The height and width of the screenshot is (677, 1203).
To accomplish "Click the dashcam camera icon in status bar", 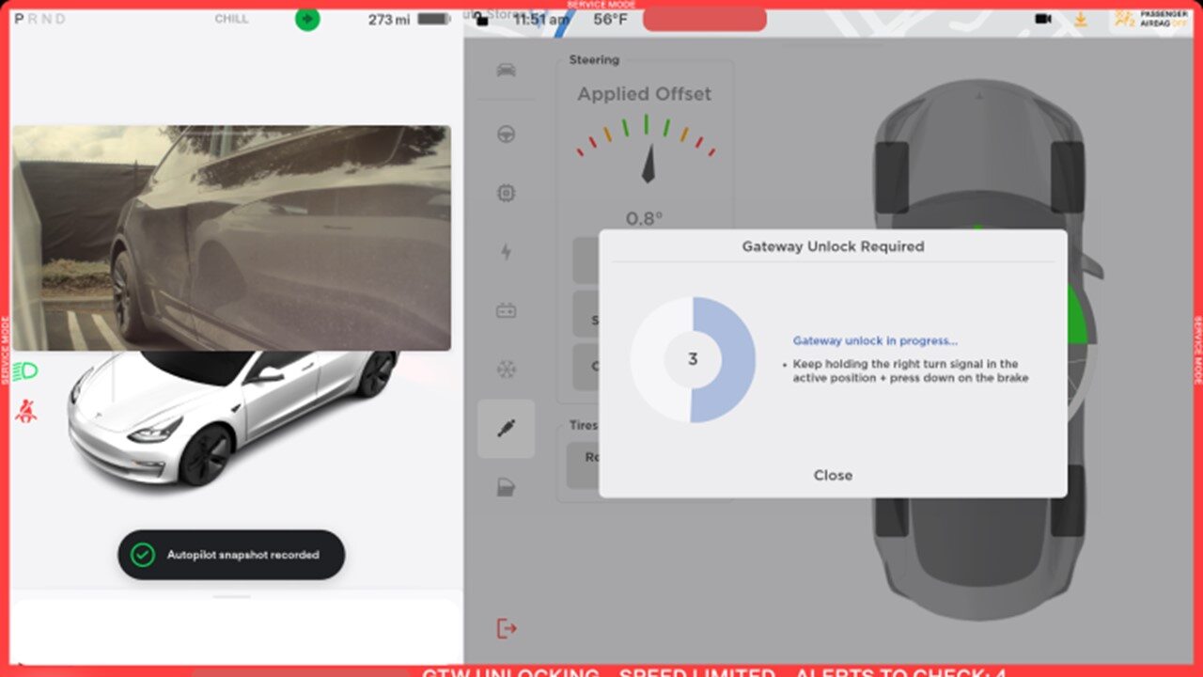I will coord(1042,19).
